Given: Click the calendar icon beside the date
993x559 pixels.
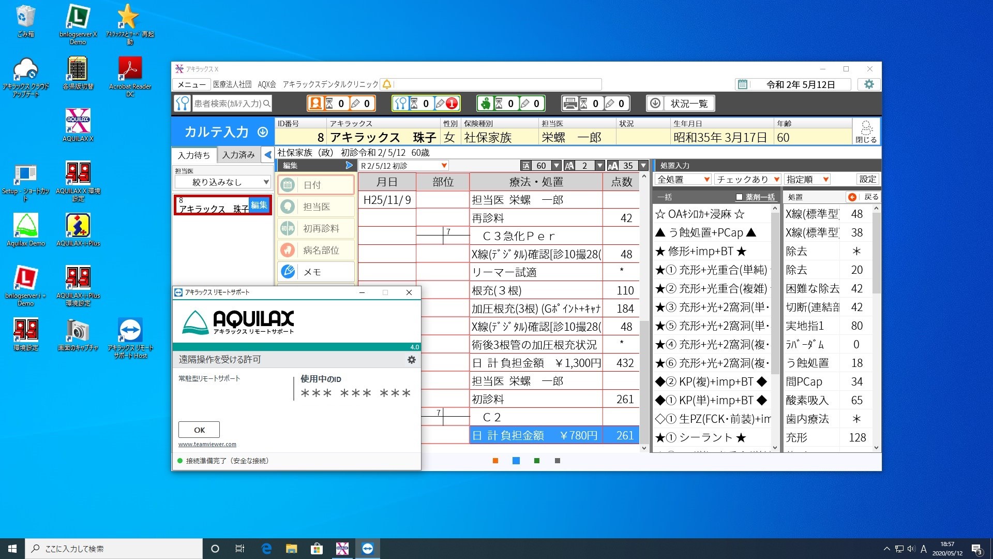Looking at the screenshot, I should pos(743,84).
